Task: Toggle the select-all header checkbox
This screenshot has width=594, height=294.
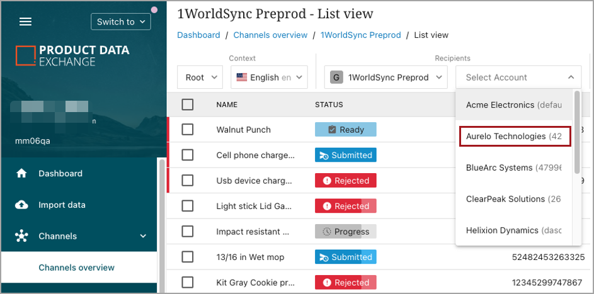Action: tap(188, 105)
